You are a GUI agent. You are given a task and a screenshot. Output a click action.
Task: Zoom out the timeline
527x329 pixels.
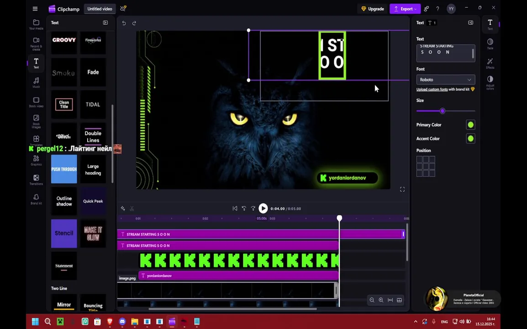click(x=372, y=300)
